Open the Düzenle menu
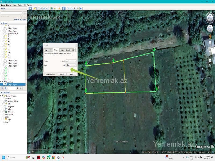Viewport: 215px width, 161px height. click(9, 5)
